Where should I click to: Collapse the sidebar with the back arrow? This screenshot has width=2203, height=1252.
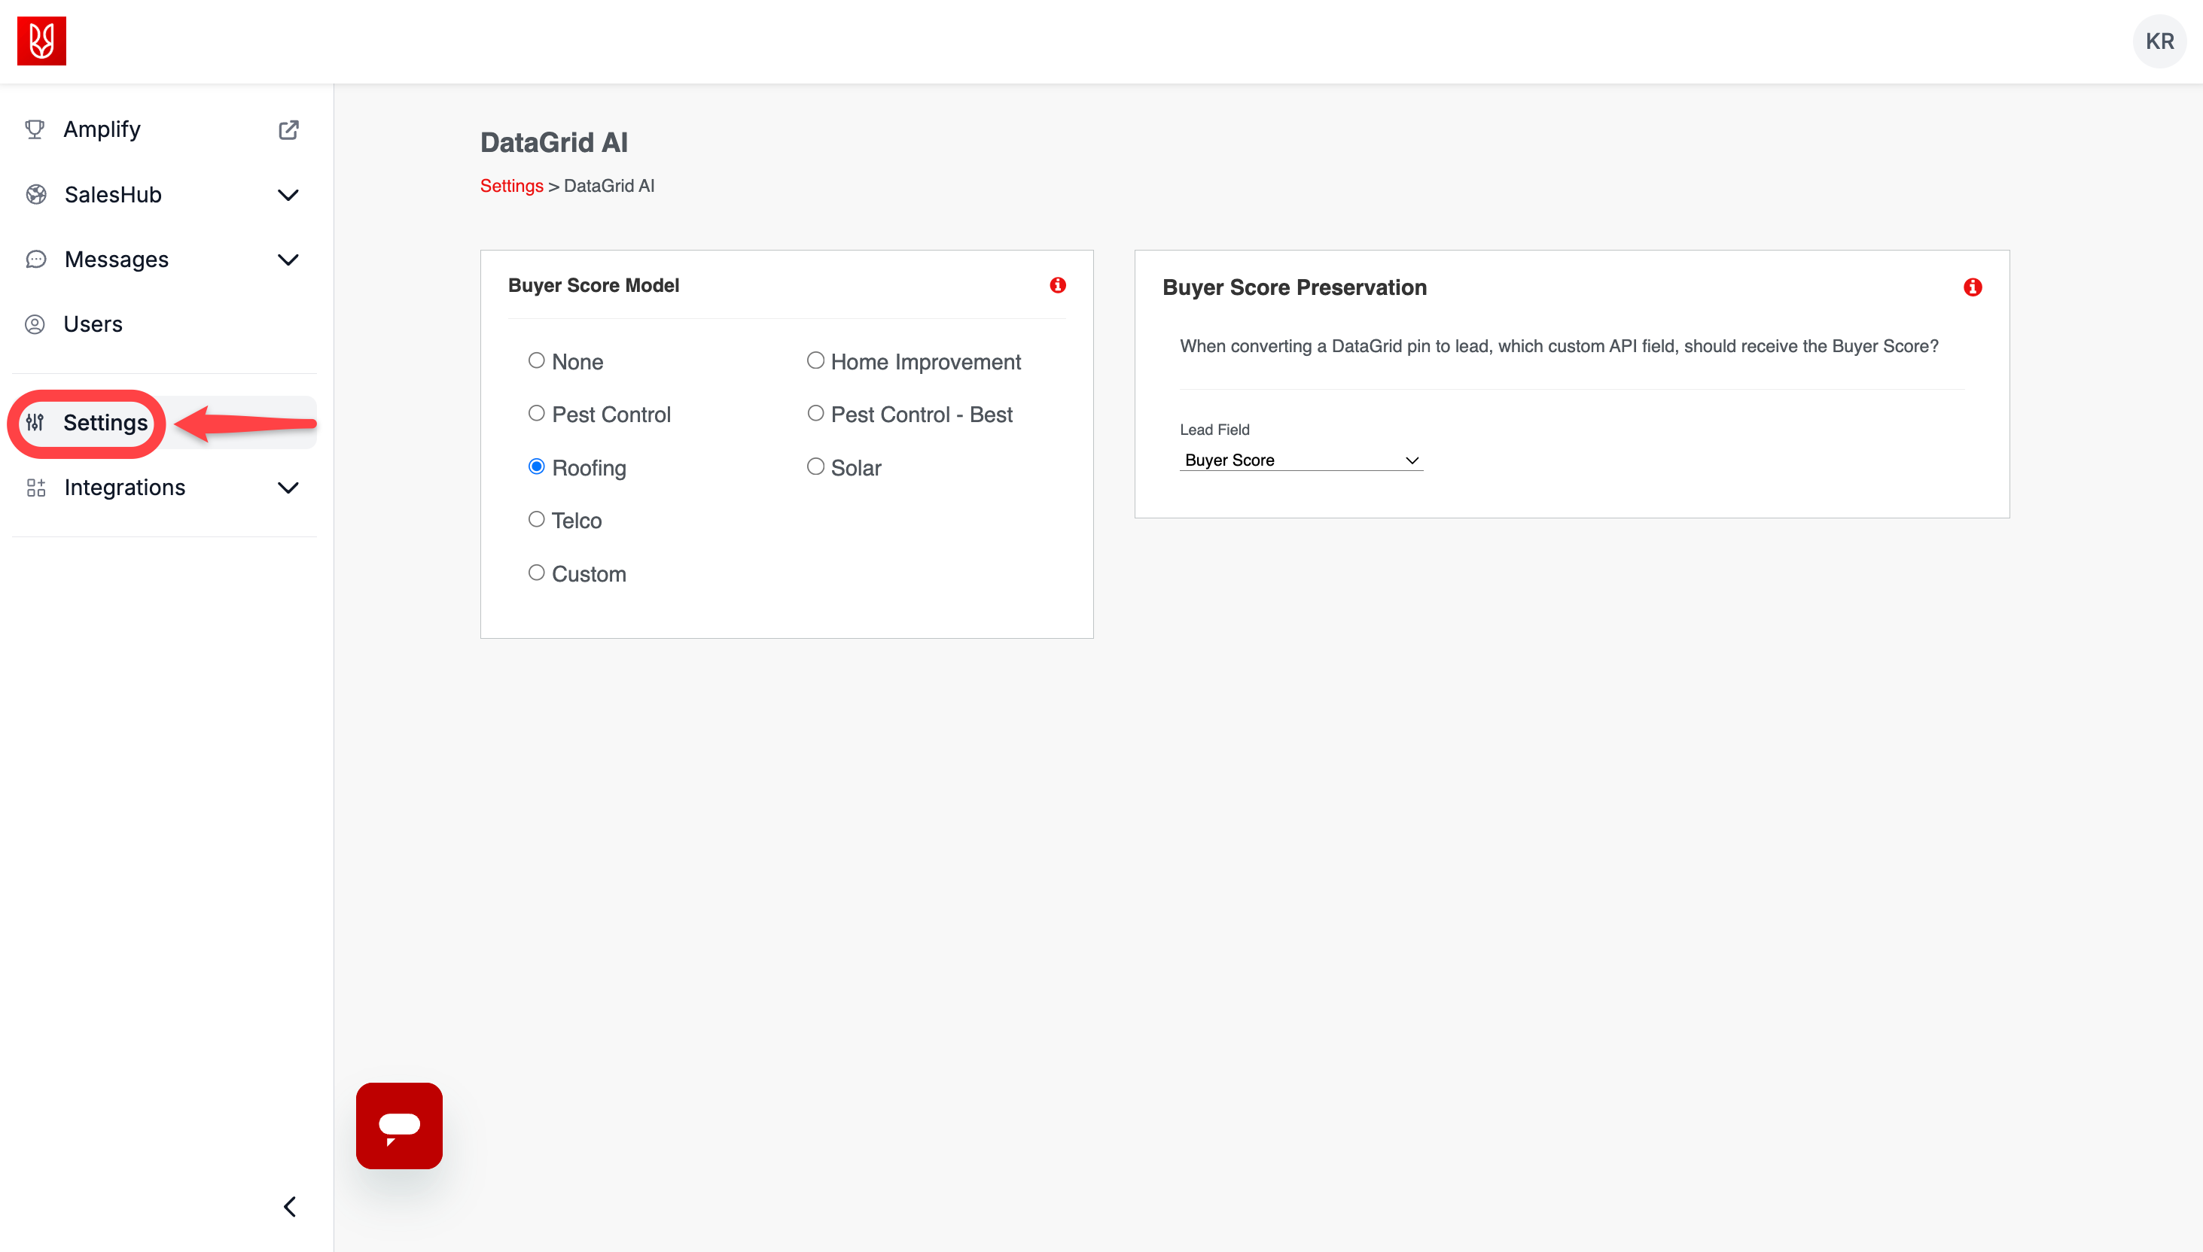[290, 1206]
